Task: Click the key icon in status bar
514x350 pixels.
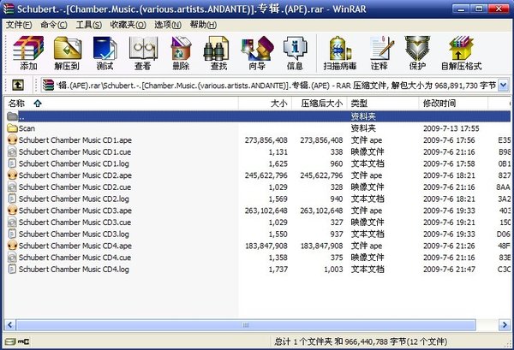Action: pos(23,341)
